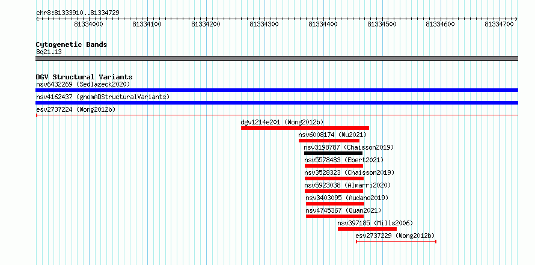Click black bar beneath nsv3198787
Viewport: 535px width, 265px height.
coord(334,153)
